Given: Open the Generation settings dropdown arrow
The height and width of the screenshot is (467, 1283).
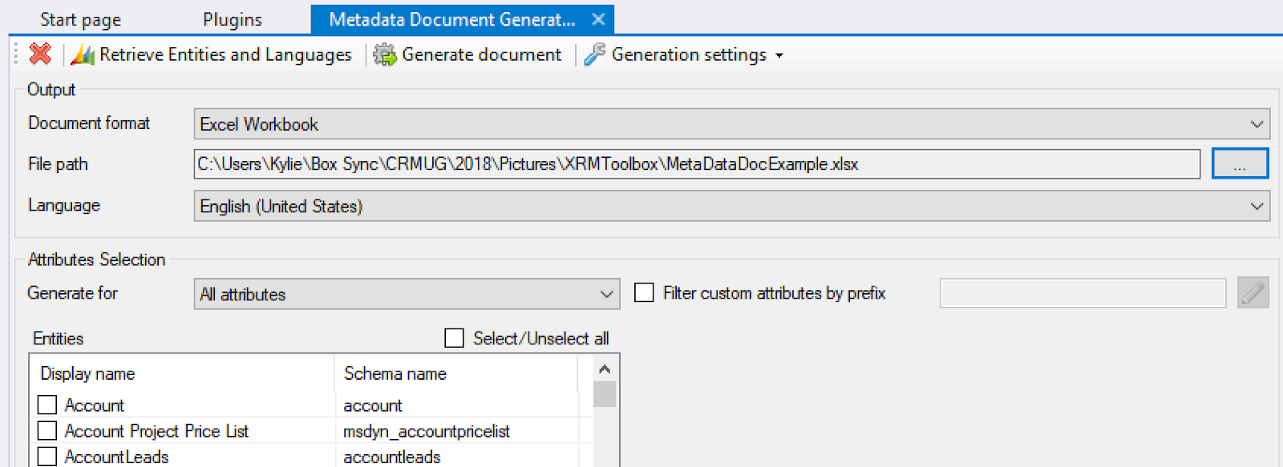Looking at the screenshot, I should (x=779, y=55).
